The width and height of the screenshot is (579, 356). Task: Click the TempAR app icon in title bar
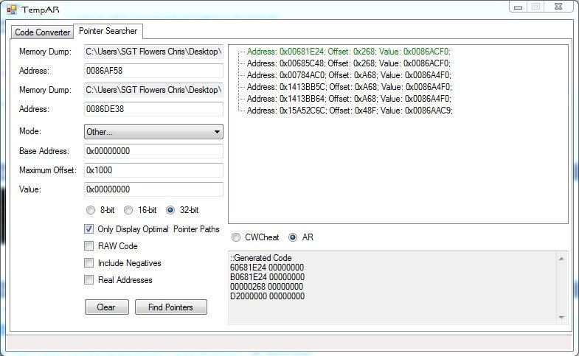click(12, 10)
